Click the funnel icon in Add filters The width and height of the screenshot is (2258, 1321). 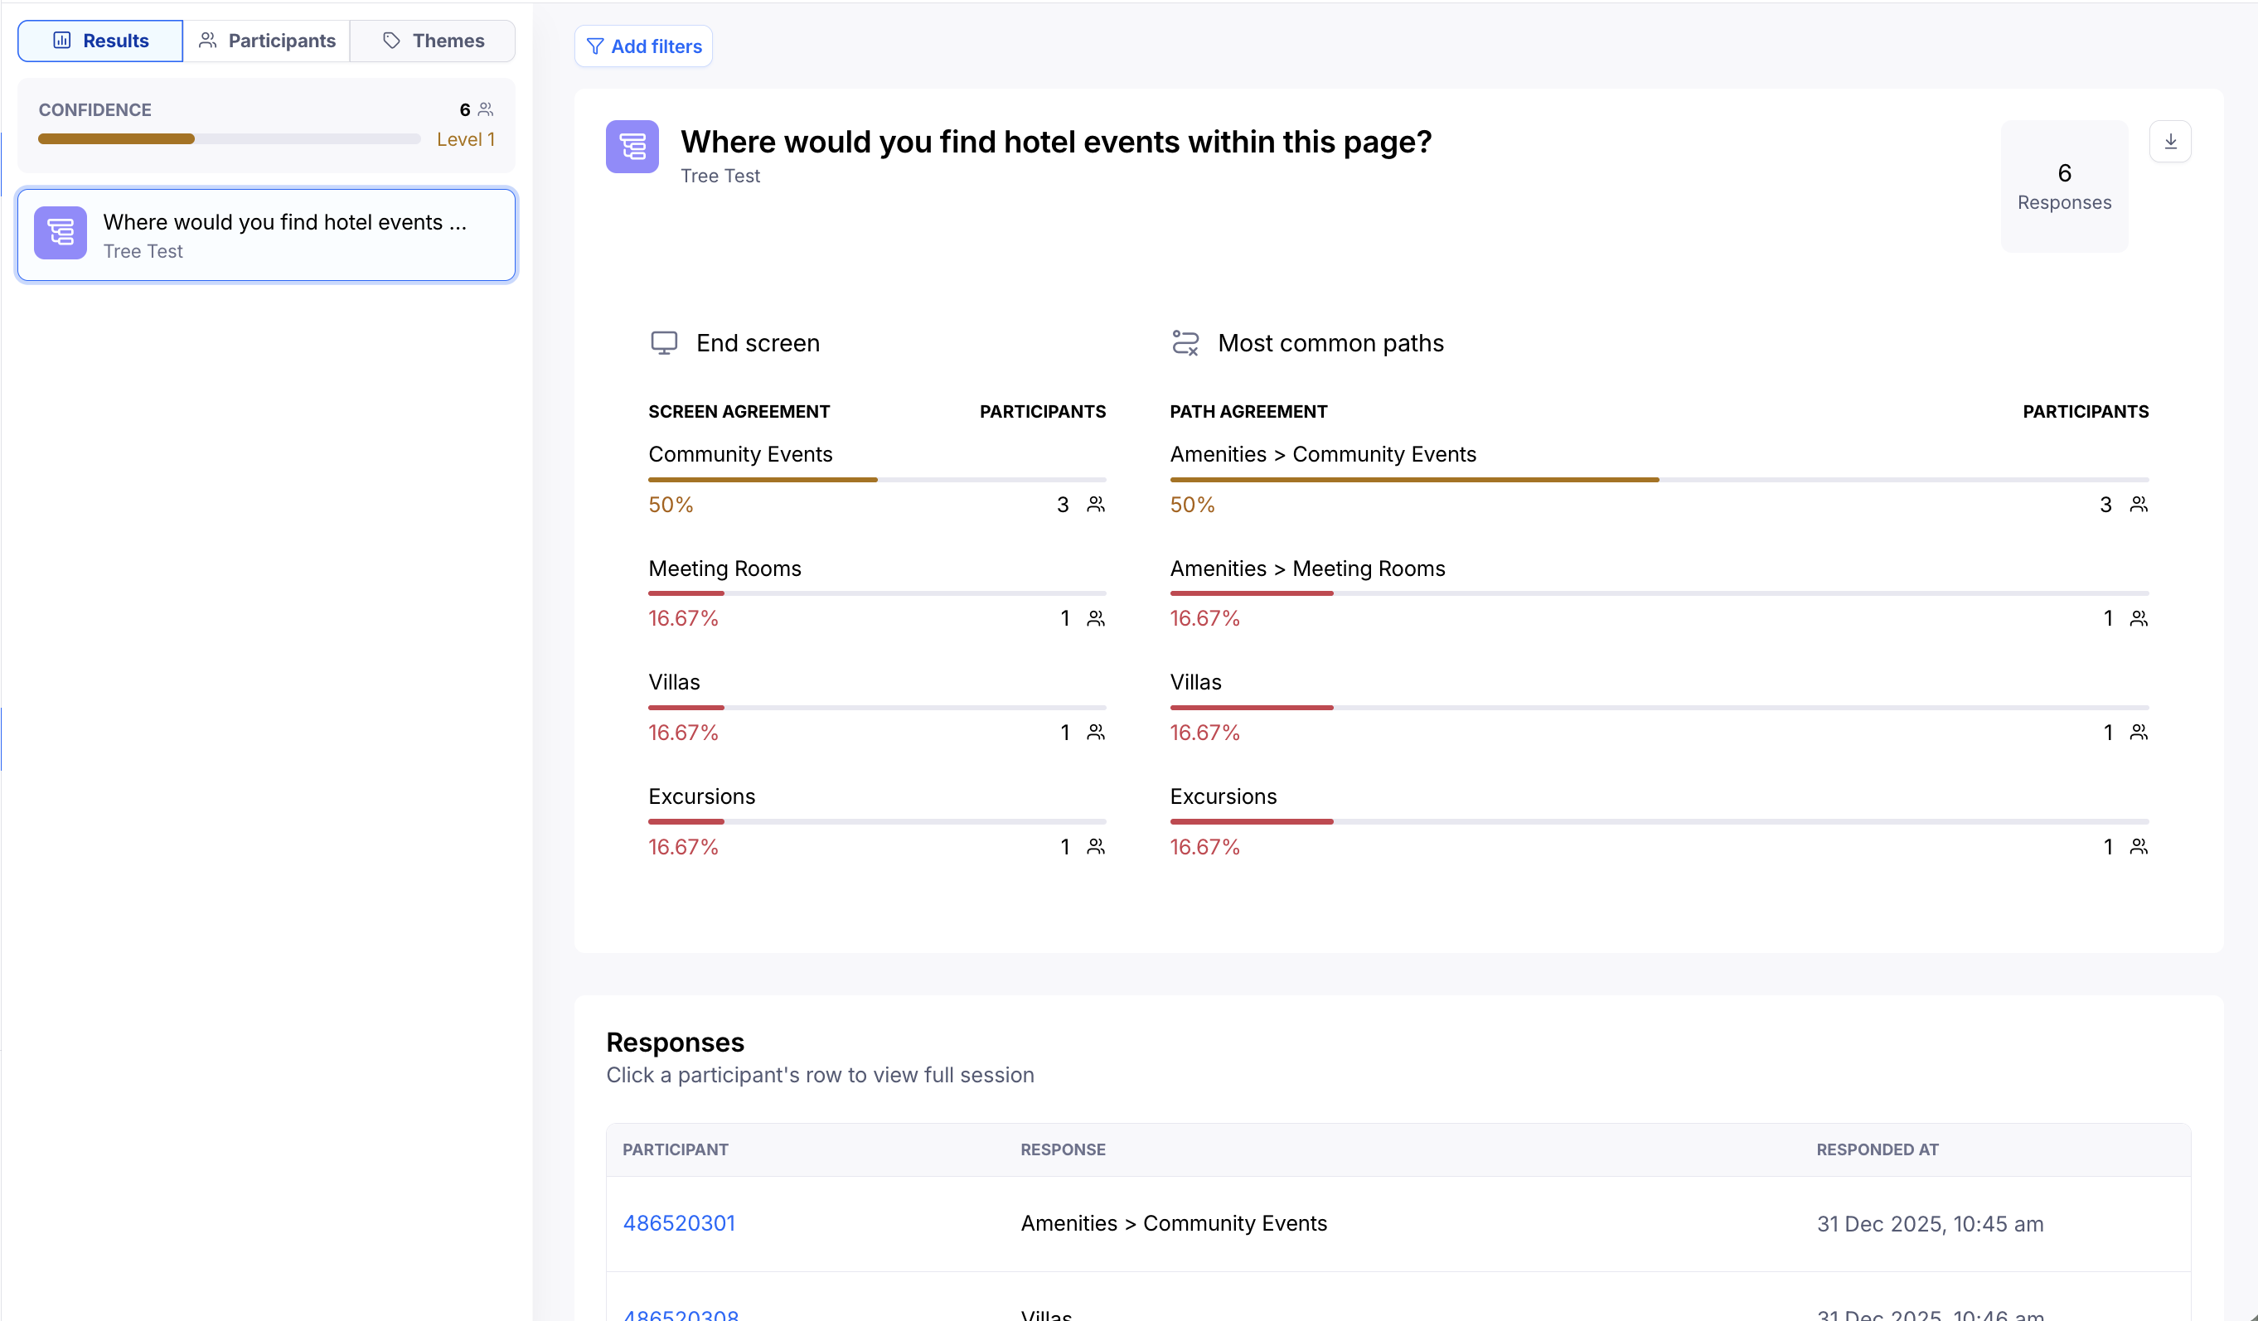[x=594, y=46]
